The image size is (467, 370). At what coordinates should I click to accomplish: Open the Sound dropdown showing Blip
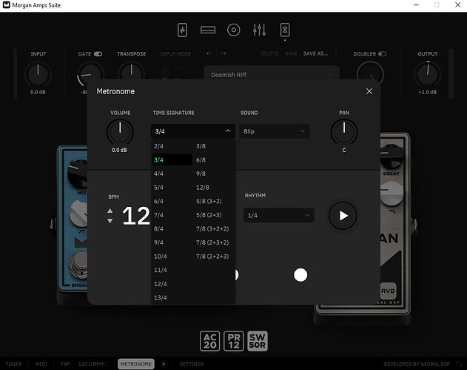pyautogui.click(x=274, y=131)
